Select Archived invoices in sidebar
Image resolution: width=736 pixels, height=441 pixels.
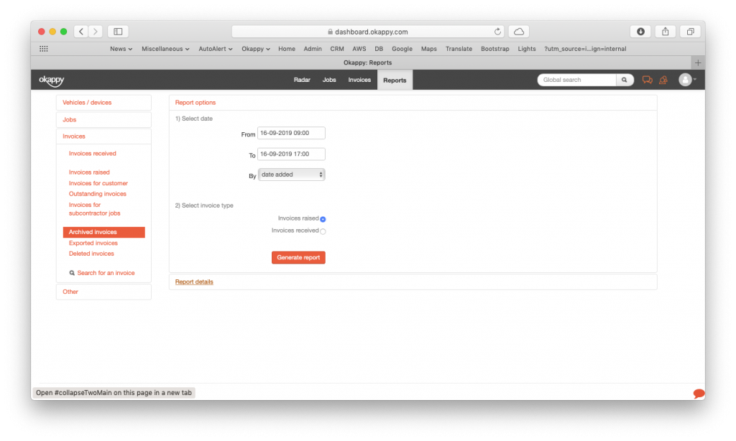103,232
